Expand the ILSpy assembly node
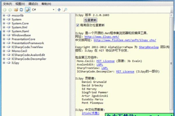The image size is (175, 116). [4, 63]
